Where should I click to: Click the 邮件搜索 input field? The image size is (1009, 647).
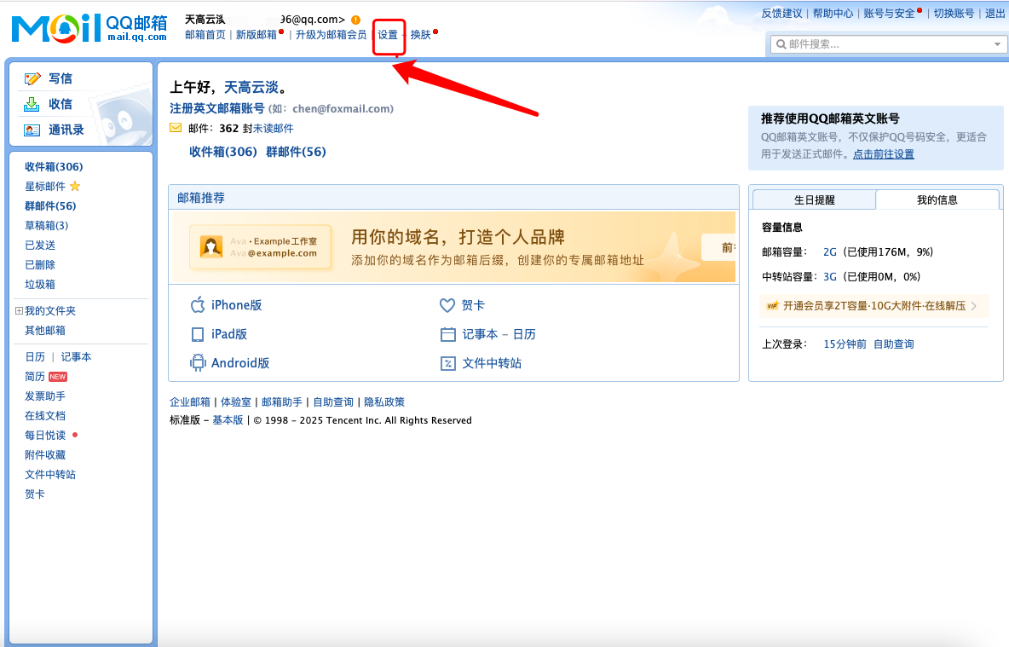(888, 44)
